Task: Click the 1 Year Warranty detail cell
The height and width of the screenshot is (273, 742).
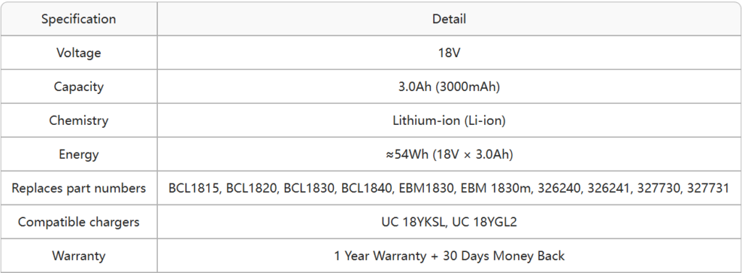Action: click(x=449, y=256)
